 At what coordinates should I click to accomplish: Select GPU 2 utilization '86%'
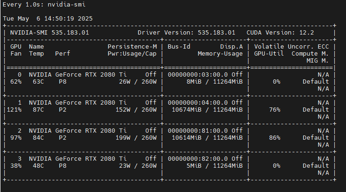pos(275,138)
